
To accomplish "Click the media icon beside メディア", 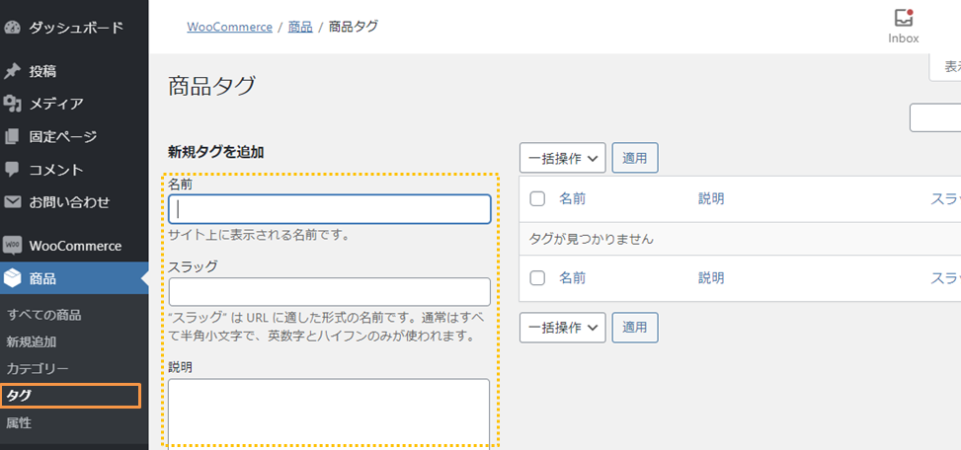I will (12, 104).
